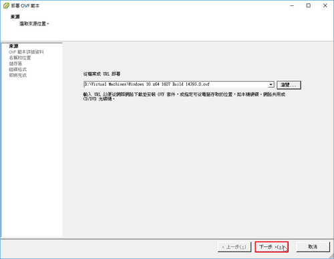Open the source path dropdown arrow
The width and height of the screenshot is (334, 259).
pos(271,84)
